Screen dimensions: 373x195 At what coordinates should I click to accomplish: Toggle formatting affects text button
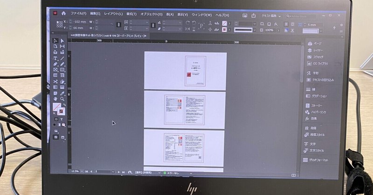[62, 119]
